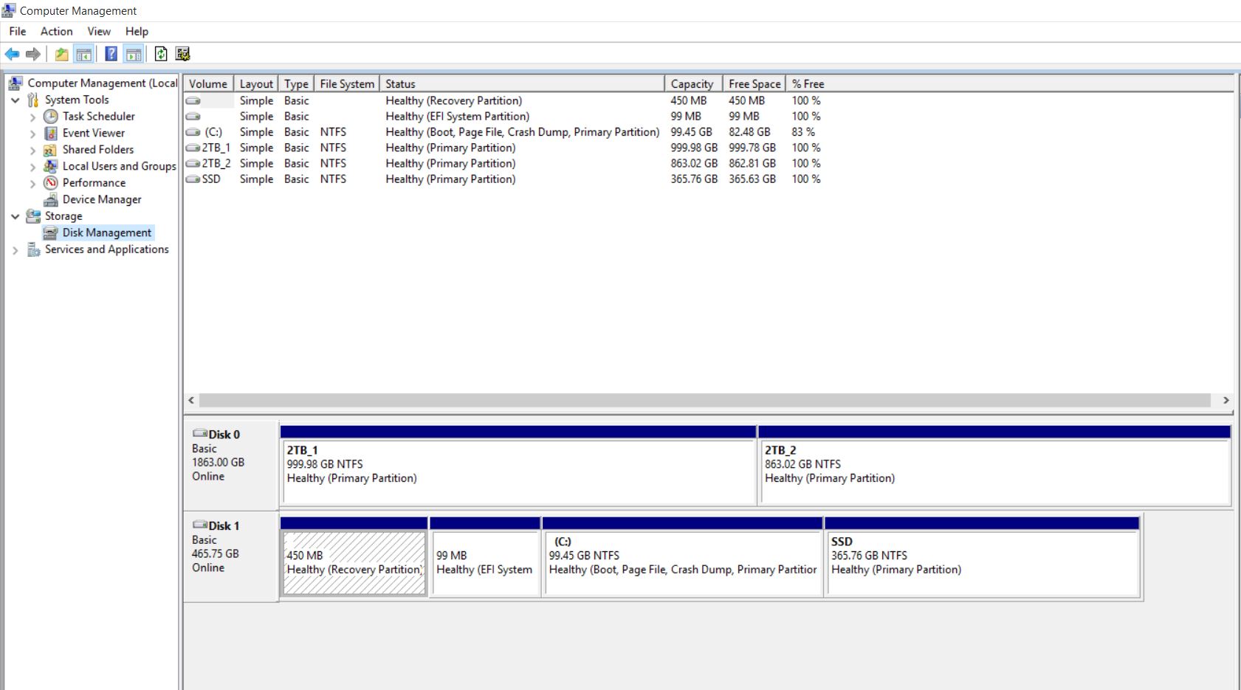
Task: Select the Computer Management (Local) root node
Action: point(103,83)
